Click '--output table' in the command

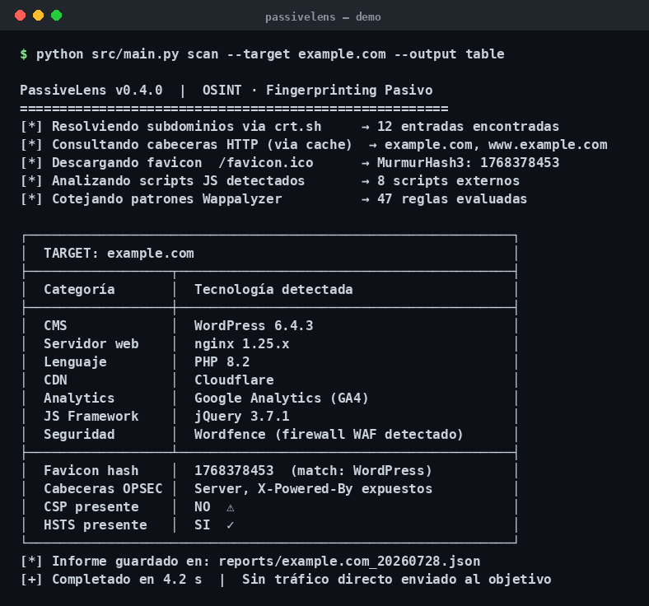coord(449,54)
